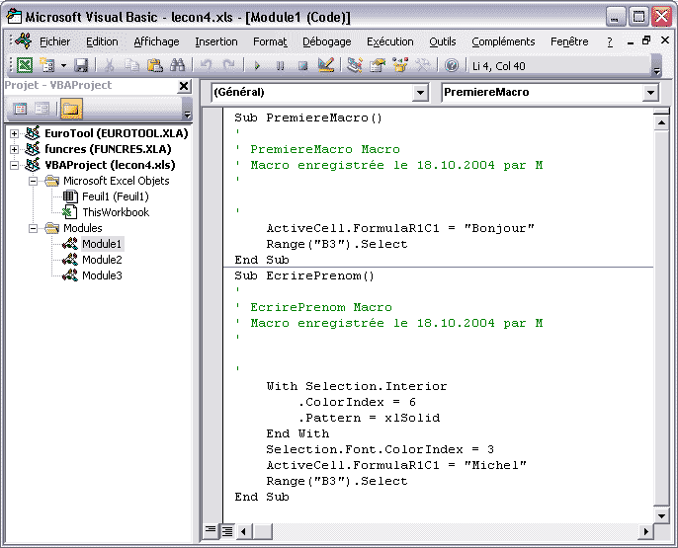Click the horizontal scrollbar right arrow

(x=645, y=531)
